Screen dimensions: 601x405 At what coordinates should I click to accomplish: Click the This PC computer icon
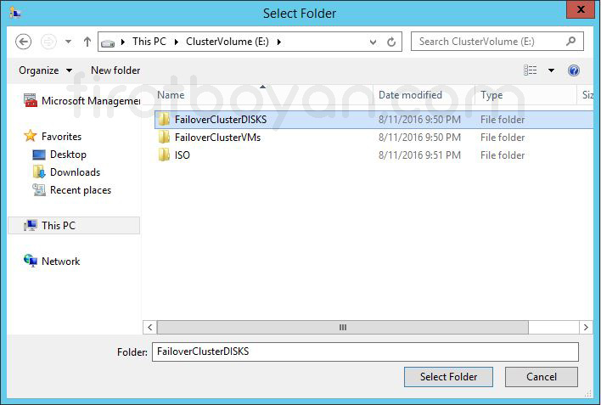click(x=31, y=226)
